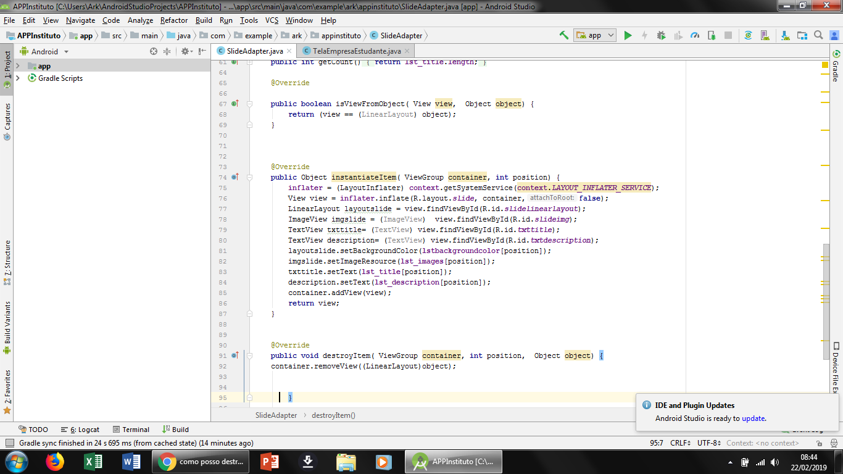Click Scroll from Source target icon
843x474 pixels.
point(154,51)
